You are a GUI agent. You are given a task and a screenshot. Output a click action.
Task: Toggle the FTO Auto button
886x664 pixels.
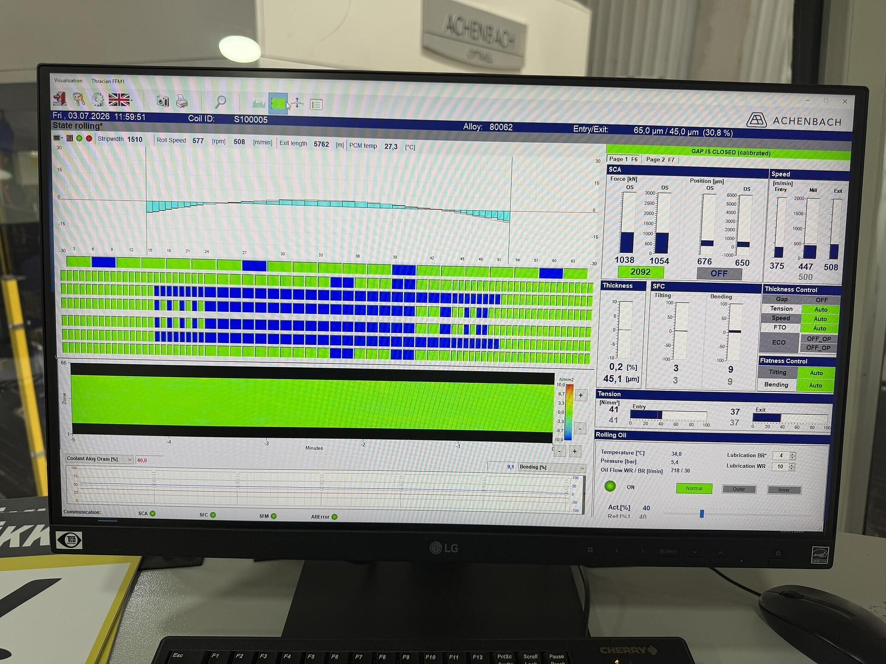820,328
